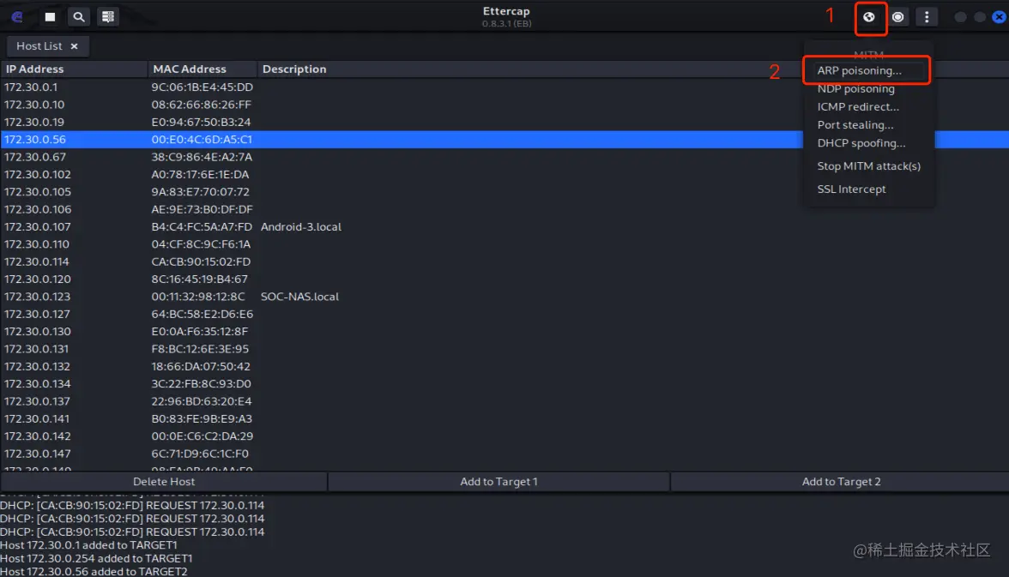Click MAC address 00:11:32:98:12:8C

pyautogui.click(x=198, y=297)
